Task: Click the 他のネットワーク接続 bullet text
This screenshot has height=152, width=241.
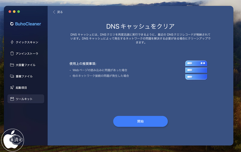Action: 101,76
